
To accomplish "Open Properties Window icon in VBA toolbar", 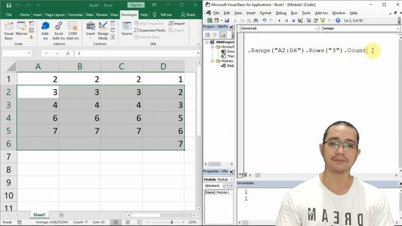I will click(315, 20).
